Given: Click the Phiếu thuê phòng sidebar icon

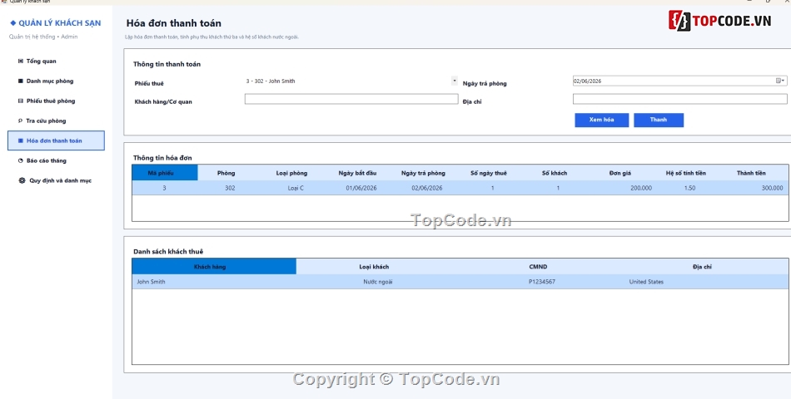Looking at the screenshot, I should (20, 101).
